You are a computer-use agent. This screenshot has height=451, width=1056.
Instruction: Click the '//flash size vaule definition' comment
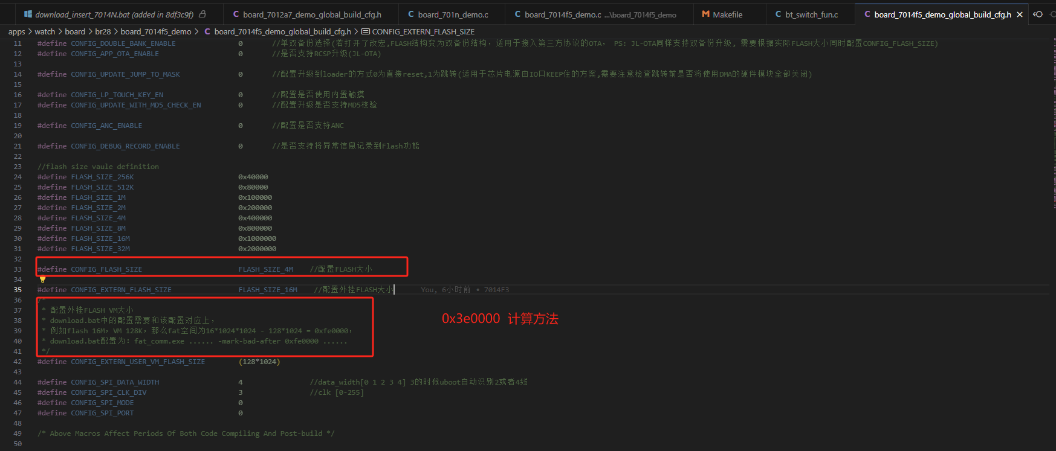pyautogui.click(x=98, y=167)
